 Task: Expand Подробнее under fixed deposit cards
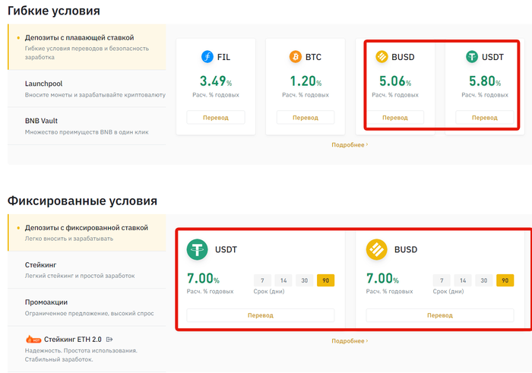pyautogui.click(x=350, y=341)
